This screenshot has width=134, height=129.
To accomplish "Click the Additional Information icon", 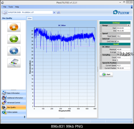I will [4, 98].
